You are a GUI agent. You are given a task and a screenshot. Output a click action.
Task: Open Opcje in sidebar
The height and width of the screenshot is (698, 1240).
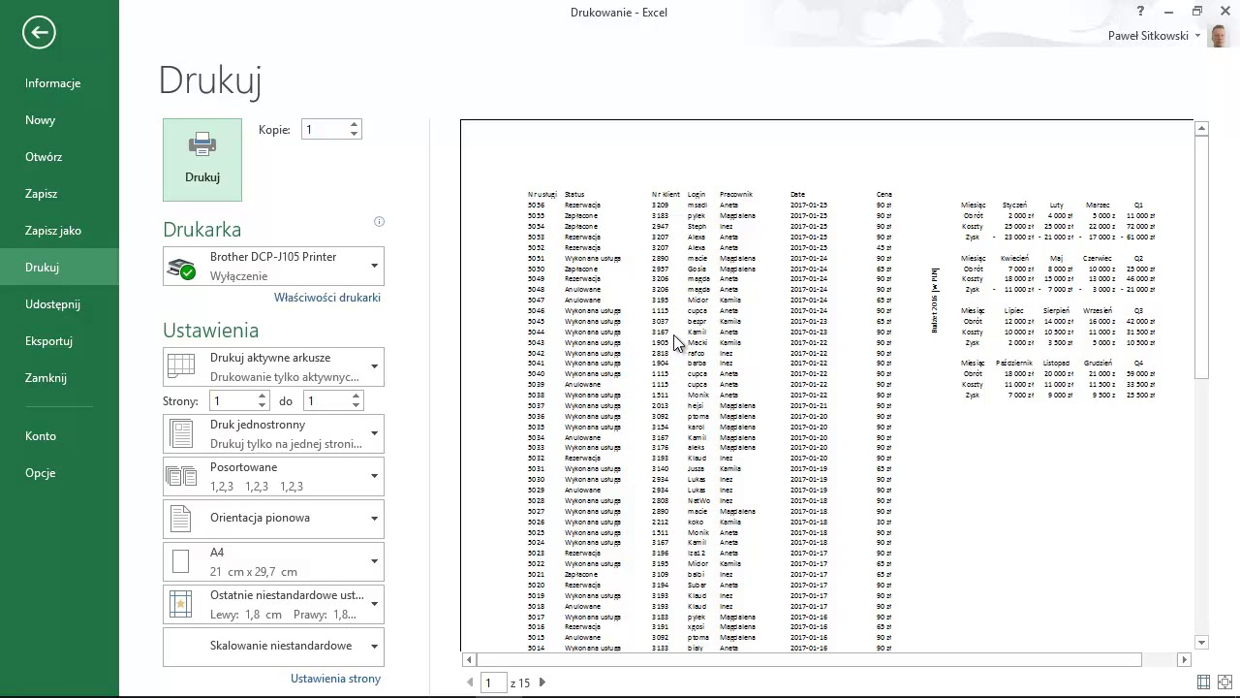pyautogui.click(x=59, y=473)
